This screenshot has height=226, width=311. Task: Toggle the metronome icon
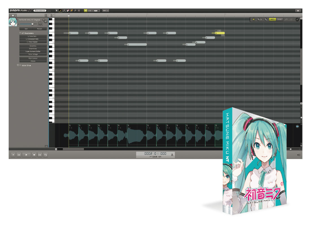(x=172, y=155)
